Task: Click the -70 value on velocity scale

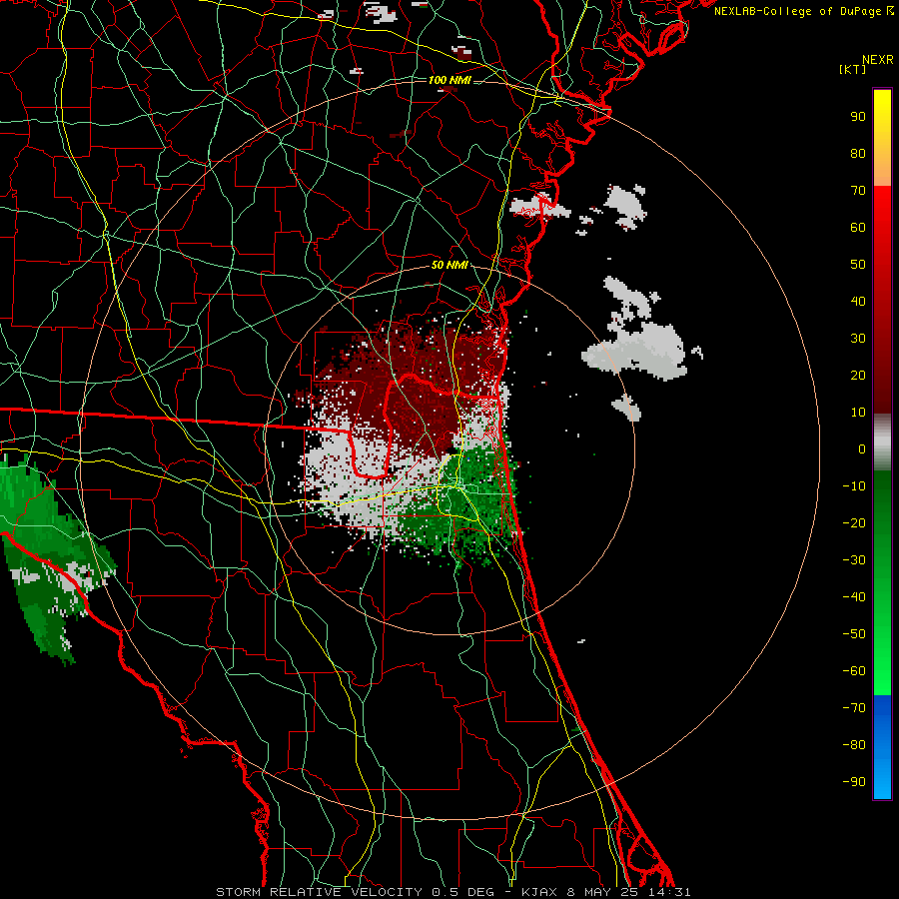Action: point(854,708)
